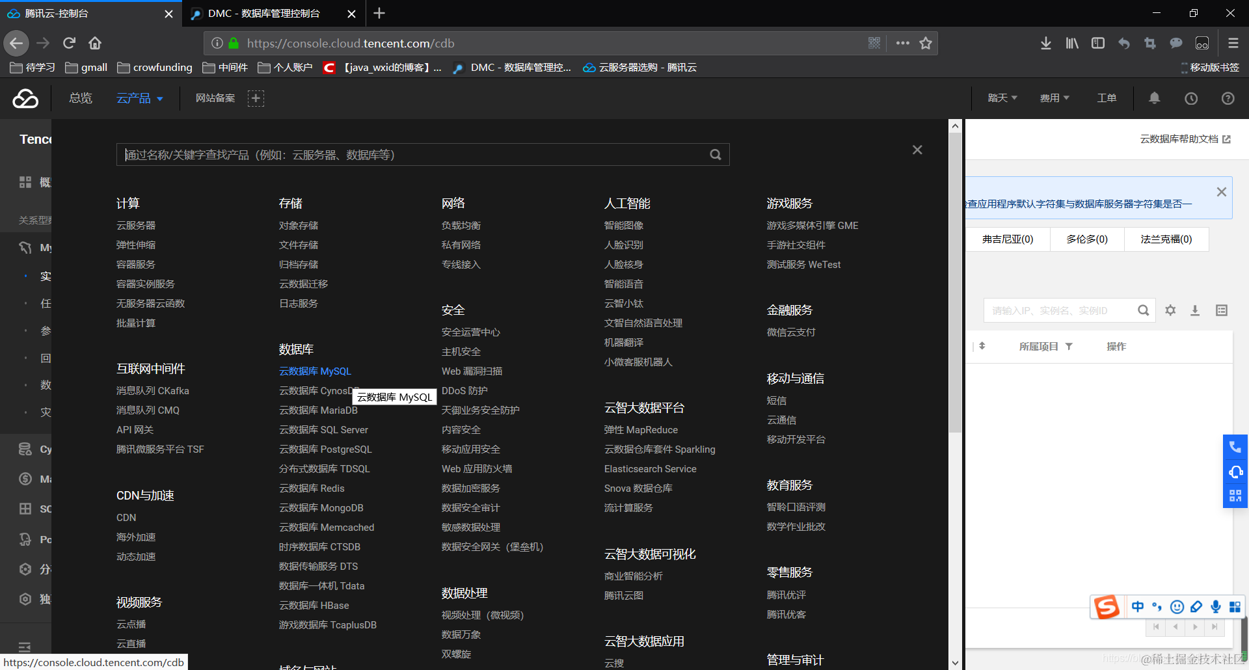Bookmark this page with the star icon
Viewport: 1249px width, 670px height.
(x=926, y=43)
